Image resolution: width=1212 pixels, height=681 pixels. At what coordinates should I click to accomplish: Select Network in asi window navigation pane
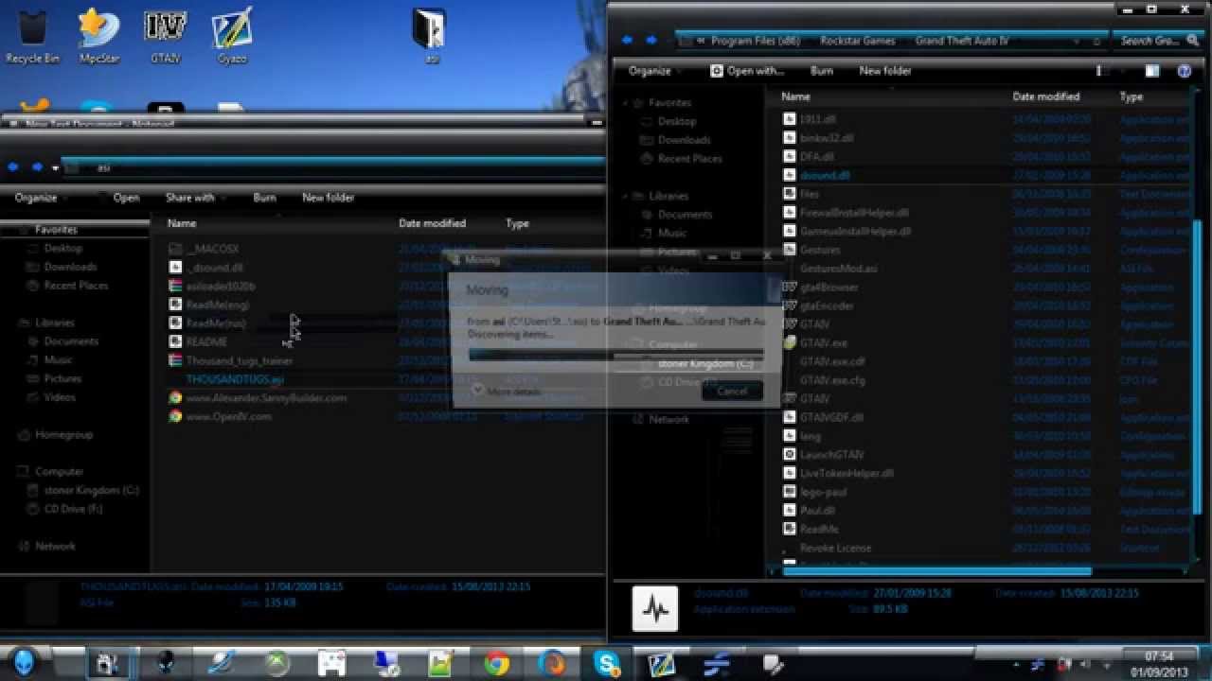[55, 546]
